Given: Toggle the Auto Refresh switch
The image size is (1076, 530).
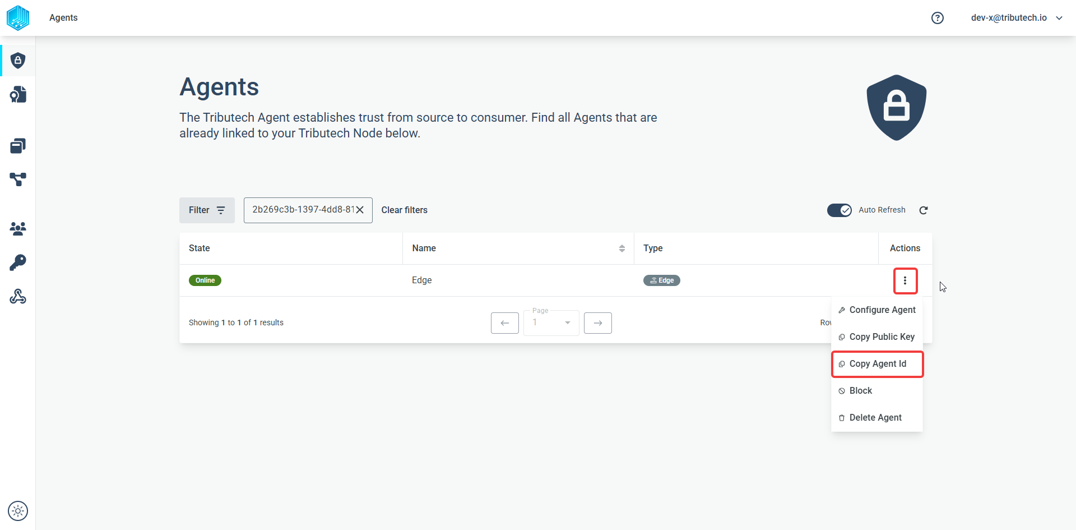Looking at the screenshot, I should coord(840,210).
